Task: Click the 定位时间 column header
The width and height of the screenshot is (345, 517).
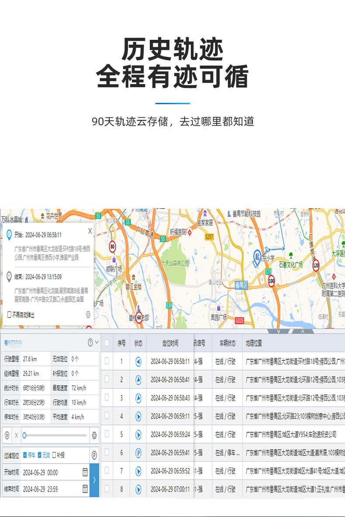Action: coord(170,344)
